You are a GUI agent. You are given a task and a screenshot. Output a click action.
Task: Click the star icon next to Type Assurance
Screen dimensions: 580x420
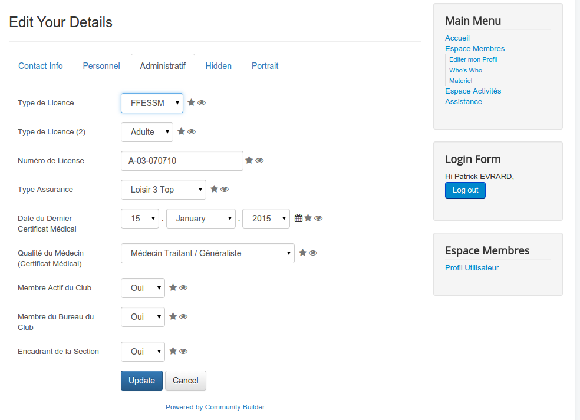click(214, 189)
